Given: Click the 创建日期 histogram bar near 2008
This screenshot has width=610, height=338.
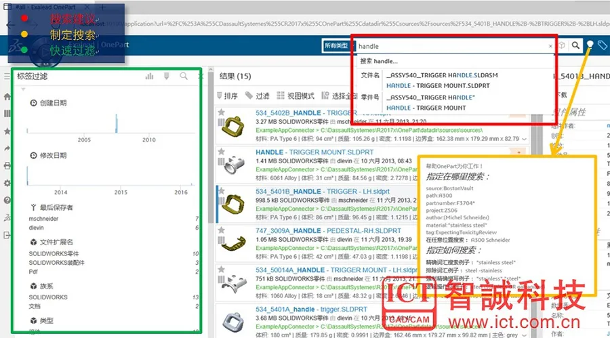Looking at the screenshot, I should 117,123.
